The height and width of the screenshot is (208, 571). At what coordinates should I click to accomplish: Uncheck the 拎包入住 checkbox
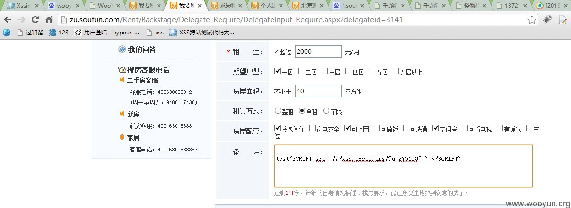point(278,128)
